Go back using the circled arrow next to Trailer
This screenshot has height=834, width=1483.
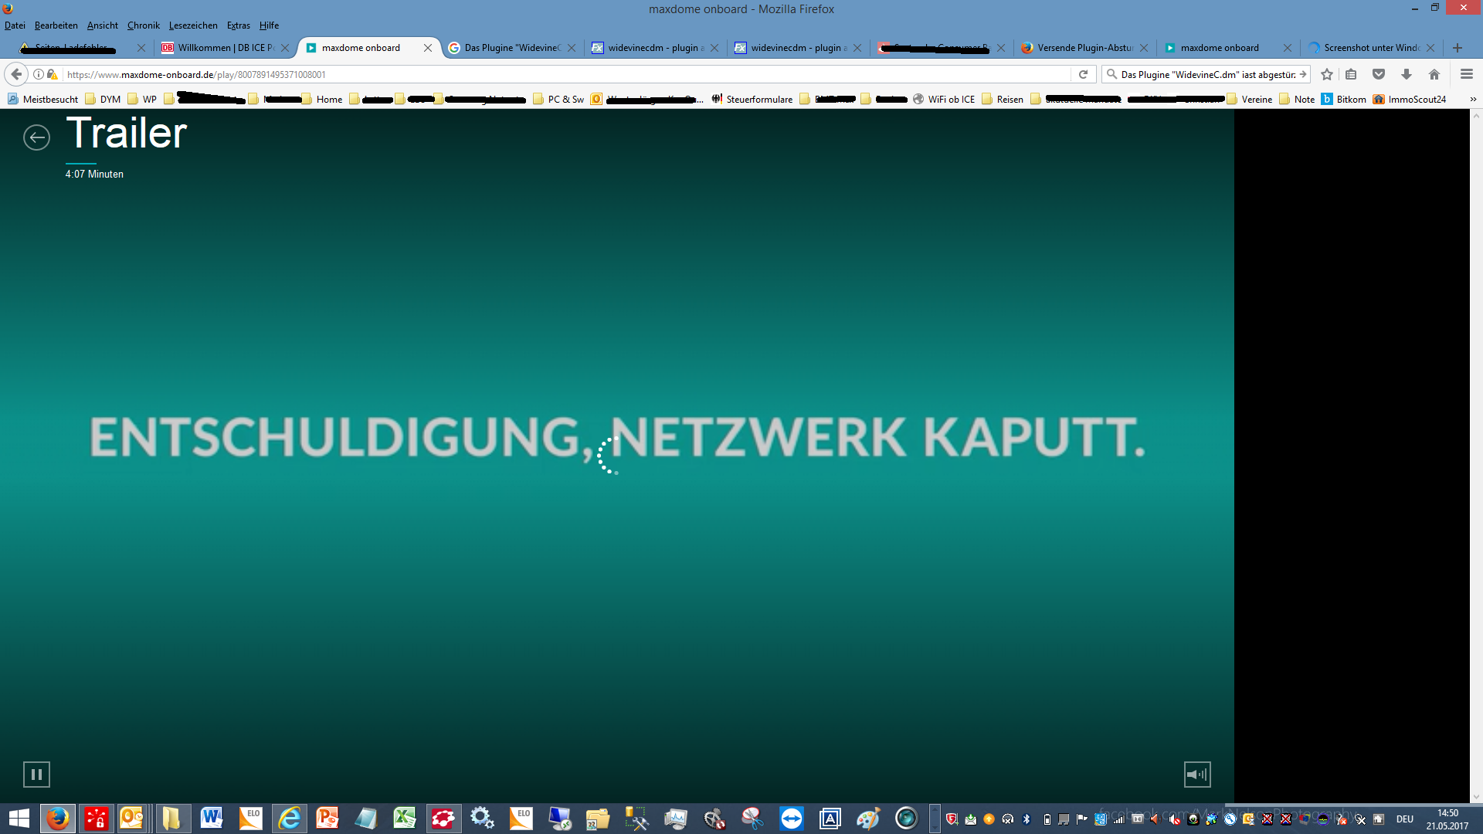tap(36, 137)
